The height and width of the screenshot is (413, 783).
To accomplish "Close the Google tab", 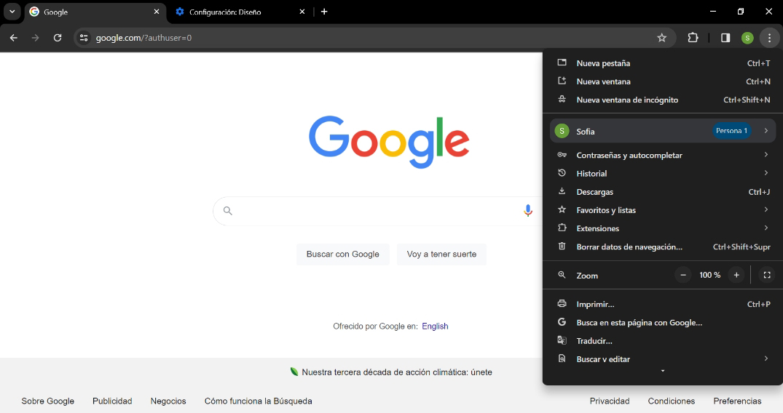I will pyautogui.click(x=157, y=12).
